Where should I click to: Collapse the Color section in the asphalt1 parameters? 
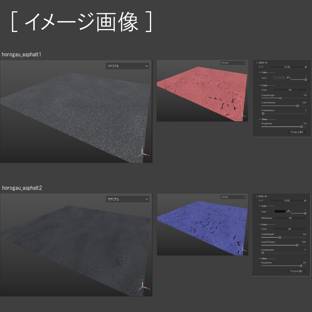coord(260,72)
